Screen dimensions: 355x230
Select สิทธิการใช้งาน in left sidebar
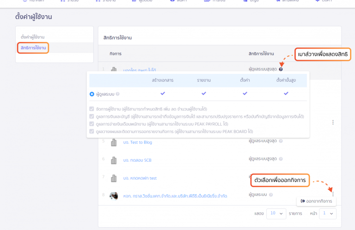[x=32, y=48]
